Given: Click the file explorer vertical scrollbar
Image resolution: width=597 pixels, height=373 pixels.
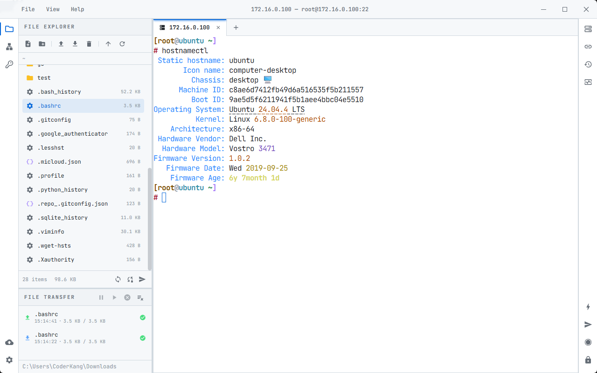Looking at the screenshot, I should pos(150,219).
